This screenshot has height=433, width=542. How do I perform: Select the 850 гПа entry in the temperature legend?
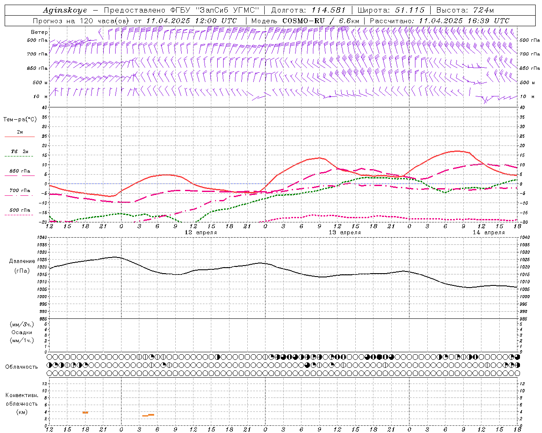point(19,171)
